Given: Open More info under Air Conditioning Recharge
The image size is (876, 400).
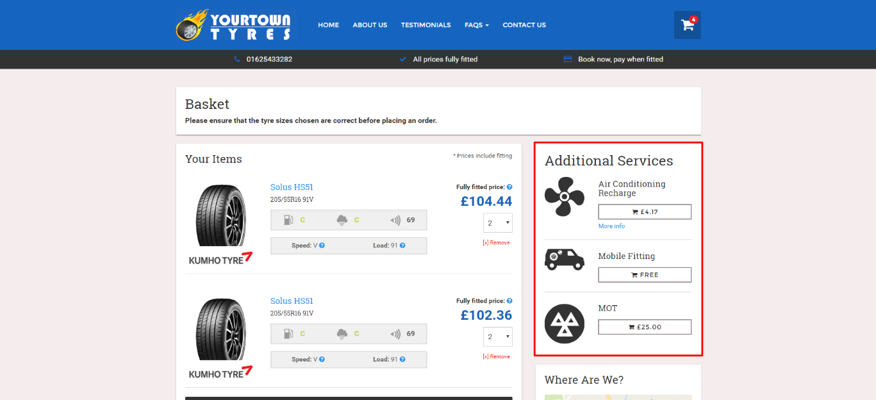Looking at the screenshot, I should coord(611,226).
